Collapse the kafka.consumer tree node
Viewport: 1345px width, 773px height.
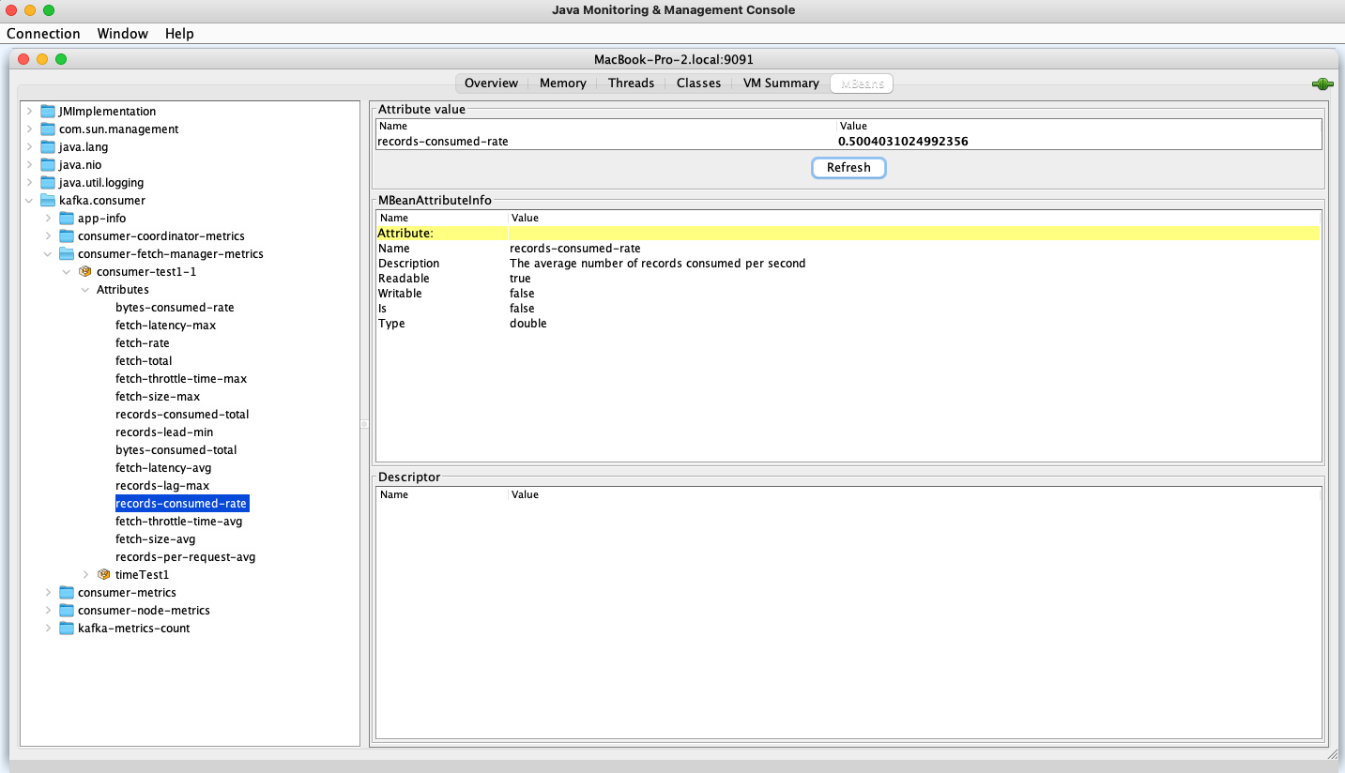click(x=28, y=200)
